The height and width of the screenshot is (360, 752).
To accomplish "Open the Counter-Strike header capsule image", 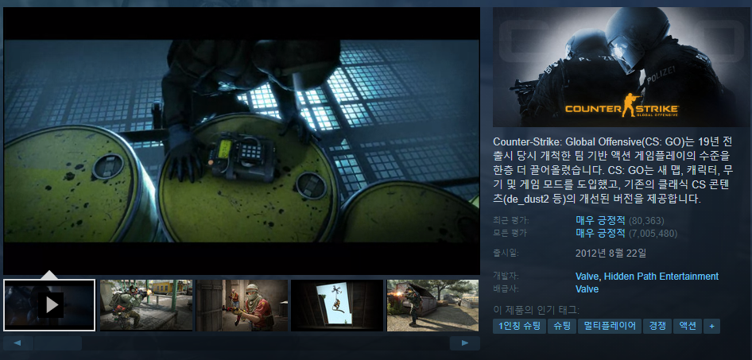I will [621, 67].
